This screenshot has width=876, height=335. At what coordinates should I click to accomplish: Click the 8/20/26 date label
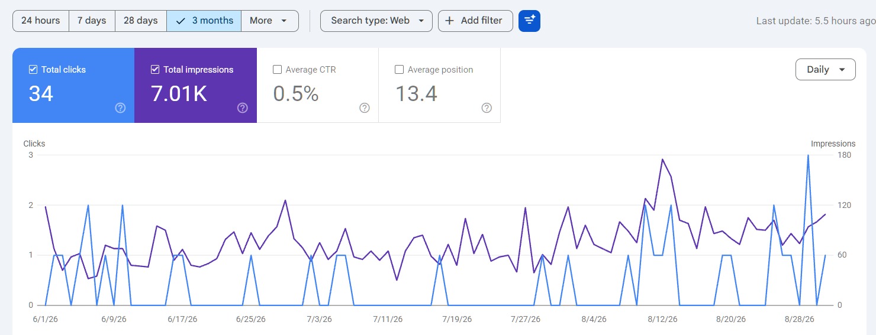pos(731,319)
